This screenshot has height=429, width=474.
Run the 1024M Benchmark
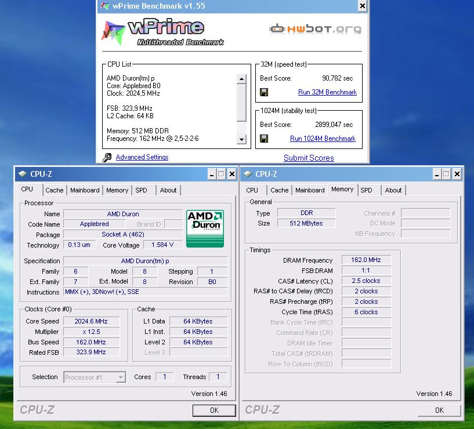click(323, 139)
